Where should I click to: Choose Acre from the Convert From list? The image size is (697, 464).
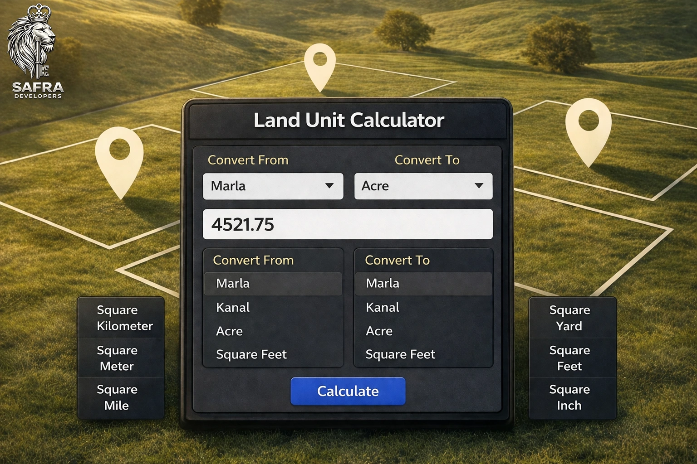pos(229,331)
